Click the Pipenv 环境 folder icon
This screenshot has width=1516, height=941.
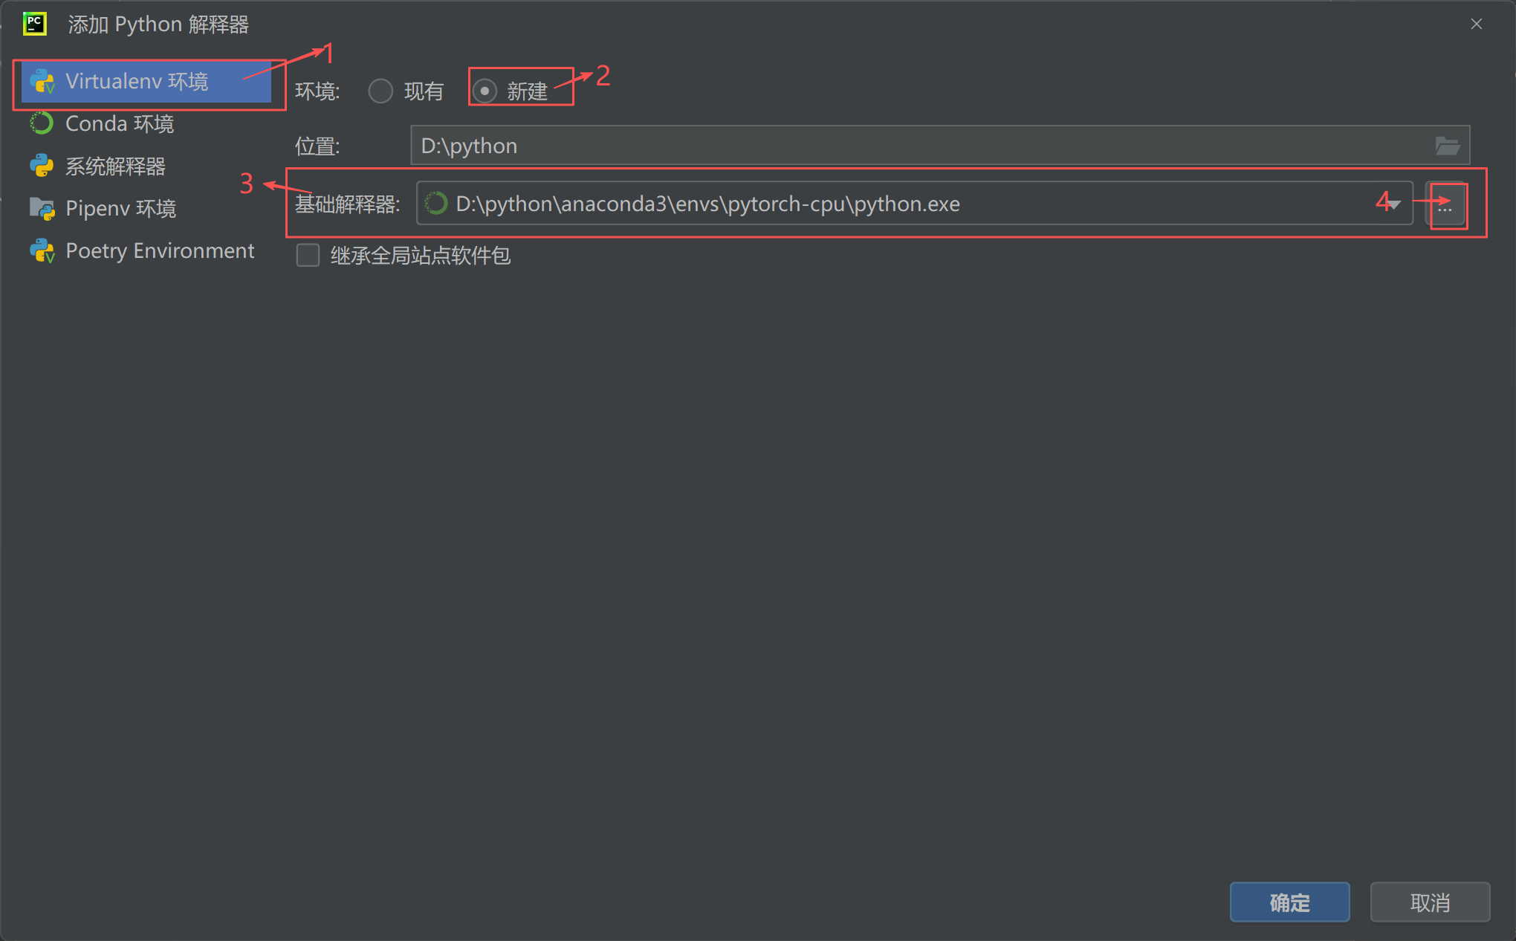click(42, 208)
